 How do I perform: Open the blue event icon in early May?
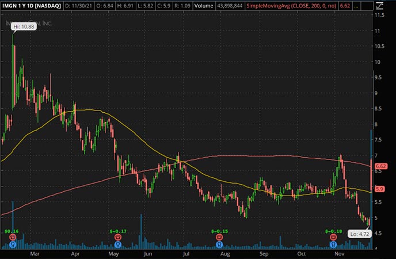118,245
